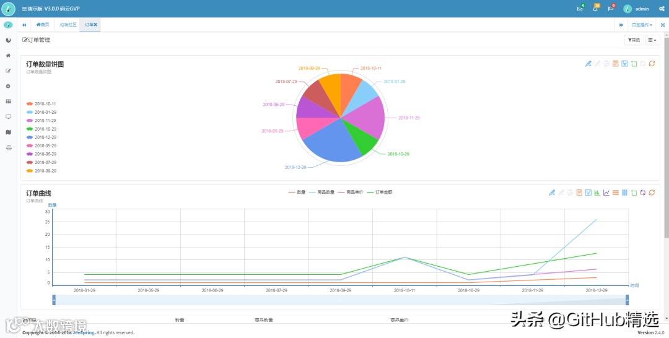Click the sidebar map icon

click(8, 132)
